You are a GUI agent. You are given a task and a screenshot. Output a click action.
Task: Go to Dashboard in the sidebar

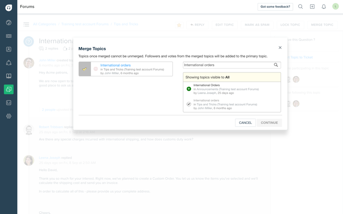click(8, 23)
